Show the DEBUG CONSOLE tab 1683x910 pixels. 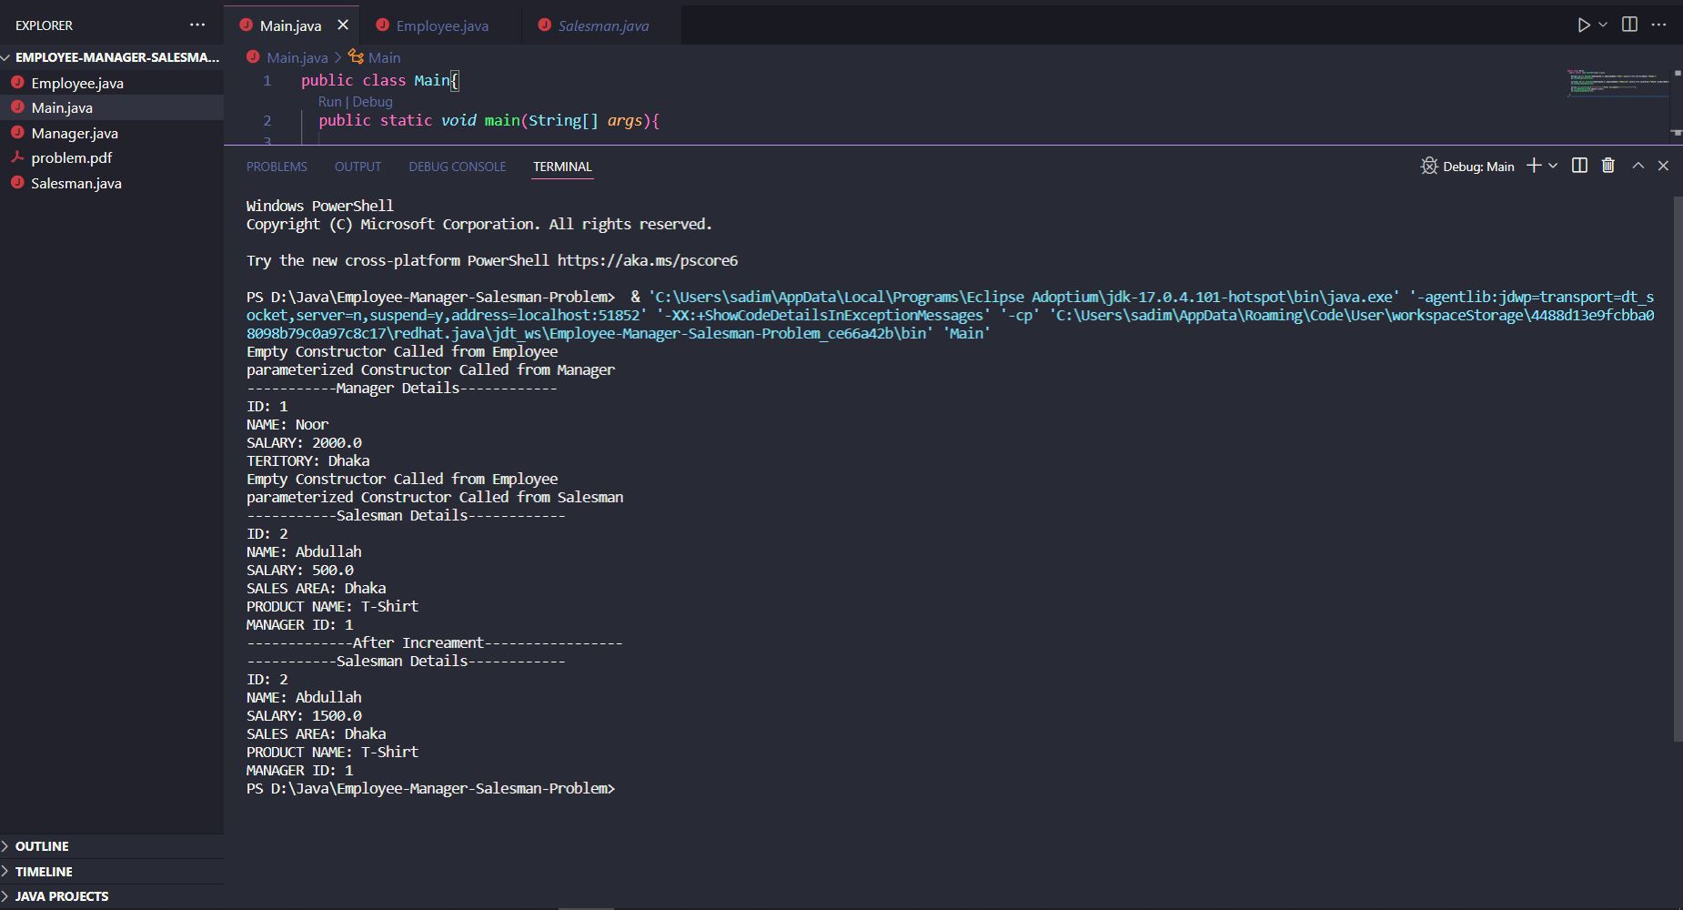click(457, 167)
